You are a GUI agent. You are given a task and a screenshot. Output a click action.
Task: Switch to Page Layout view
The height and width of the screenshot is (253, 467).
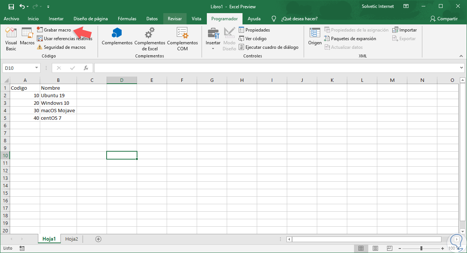[375, 248]
